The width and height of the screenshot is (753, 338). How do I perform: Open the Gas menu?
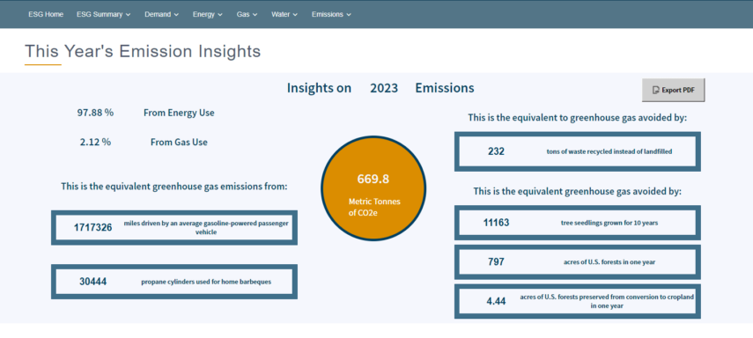click(247, 14)
